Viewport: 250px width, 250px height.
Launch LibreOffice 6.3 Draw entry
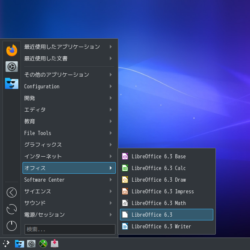pos(167,180)
